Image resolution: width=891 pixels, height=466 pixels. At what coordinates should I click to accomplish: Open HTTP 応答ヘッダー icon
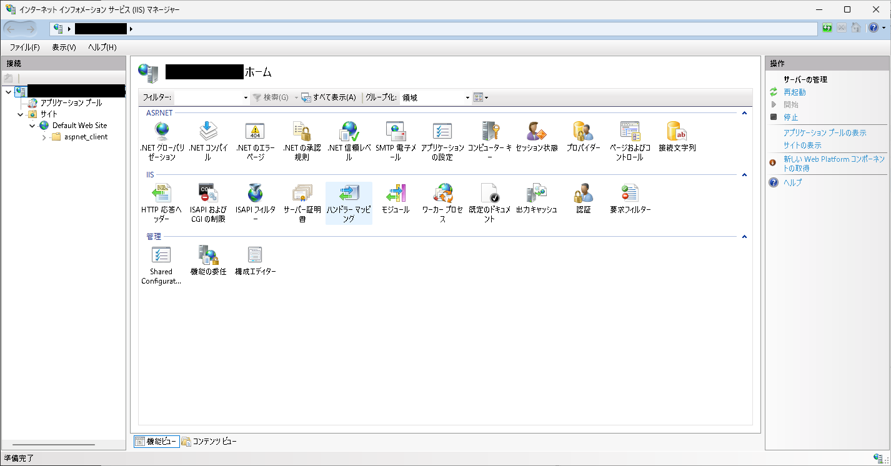click(162, 203)
